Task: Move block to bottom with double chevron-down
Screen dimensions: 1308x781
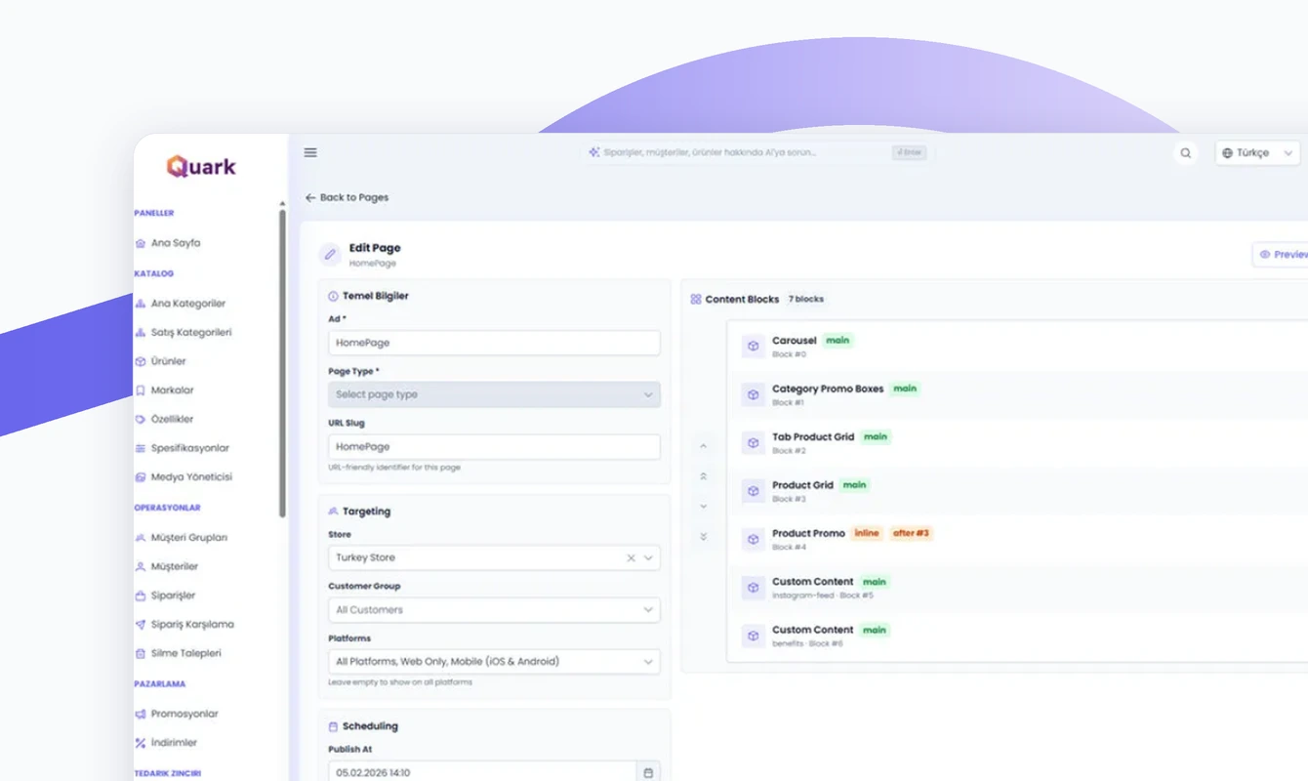Action: (x=703, y=537)
